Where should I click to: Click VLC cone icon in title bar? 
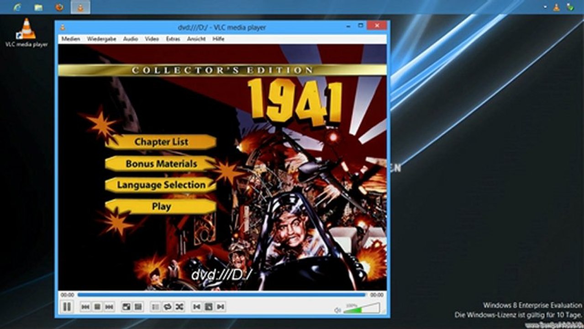(63, 27)
